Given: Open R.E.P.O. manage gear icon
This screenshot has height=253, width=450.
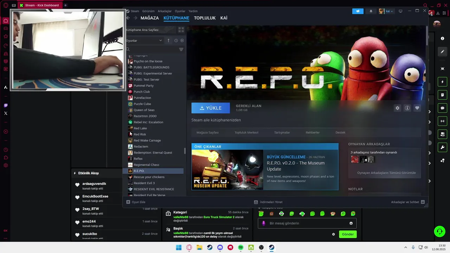Looking at the screenshot, I should pyautogui.click(x=398, y=108).
